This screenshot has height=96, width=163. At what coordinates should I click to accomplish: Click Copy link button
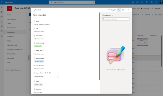112,10
